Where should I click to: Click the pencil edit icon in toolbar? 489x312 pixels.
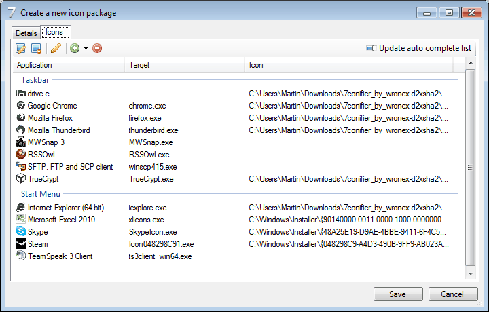click(x=56, y=48)
